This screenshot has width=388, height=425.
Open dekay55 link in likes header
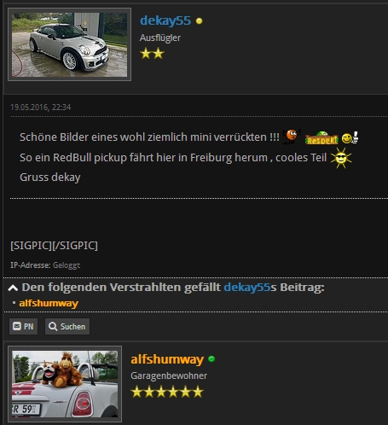(x=247, y=288)
